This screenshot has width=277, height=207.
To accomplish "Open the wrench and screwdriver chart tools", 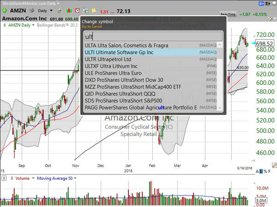I will coord(60,11).
